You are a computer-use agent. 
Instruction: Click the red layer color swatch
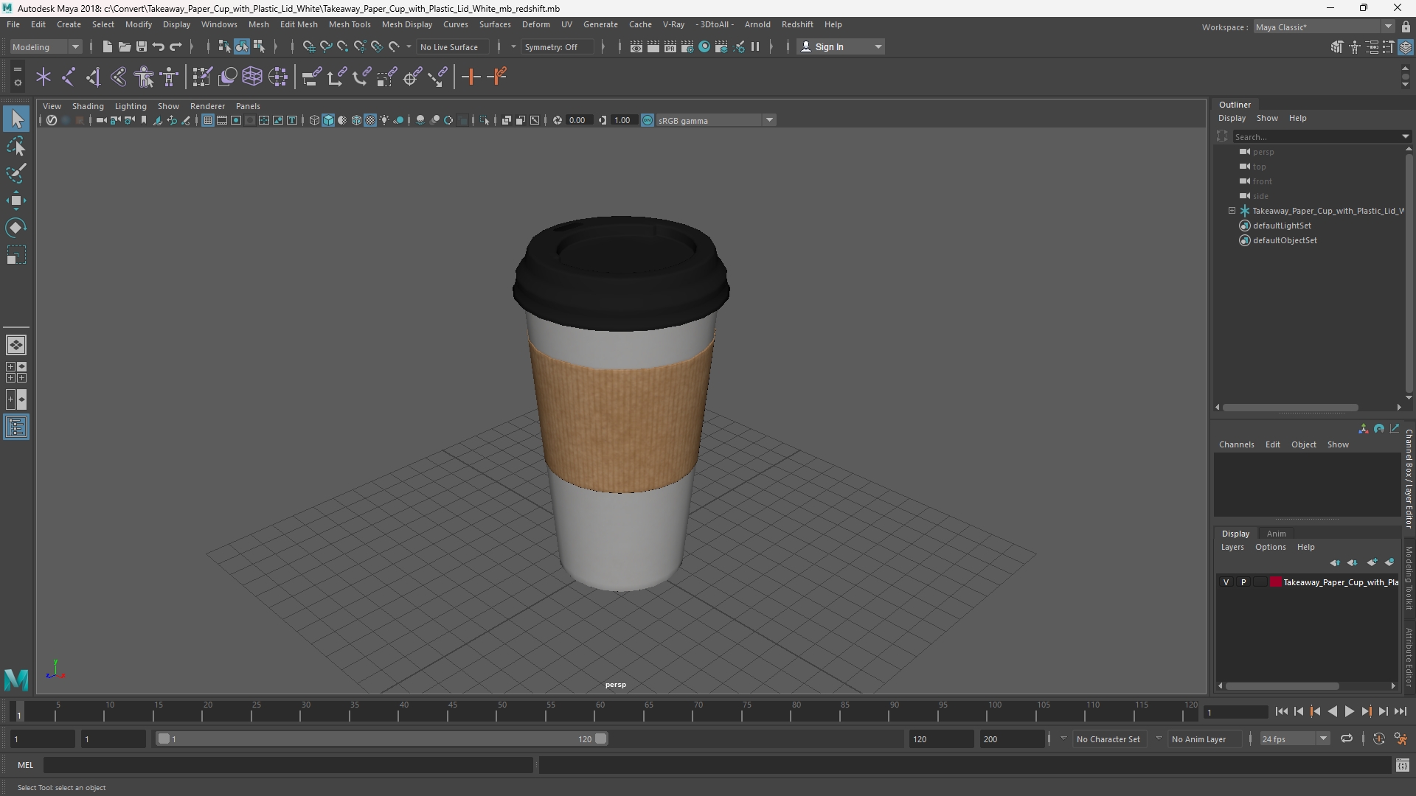tap(1276, 582)
